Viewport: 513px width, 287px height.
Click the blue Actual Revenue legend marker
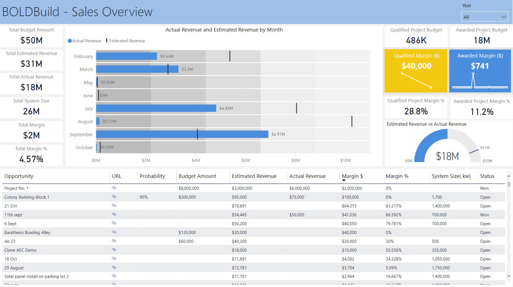click(x=70, y=41)
